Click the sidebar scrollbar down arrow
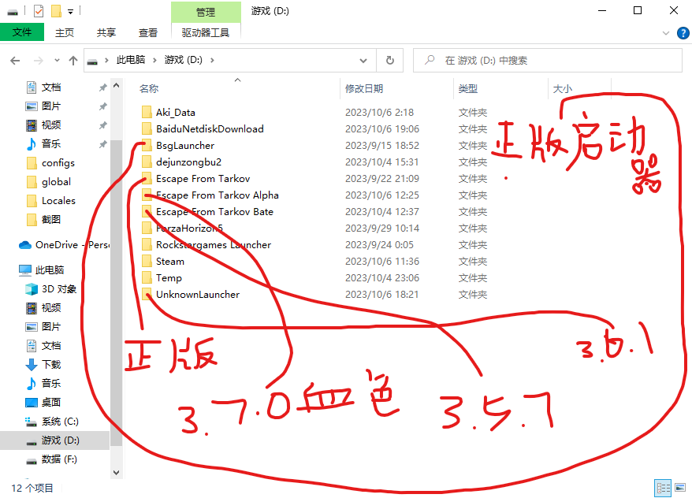Image resolution: width=692 pixels, height=498 pixels. pos(116,473)
